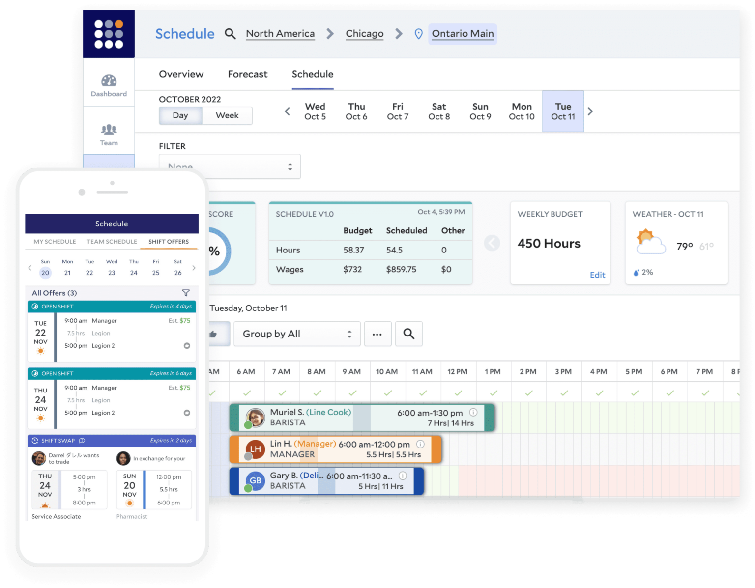Open the Chicago breadcrumb link
This screenshot has height=588, width=755.
click(x=364, y=34)
